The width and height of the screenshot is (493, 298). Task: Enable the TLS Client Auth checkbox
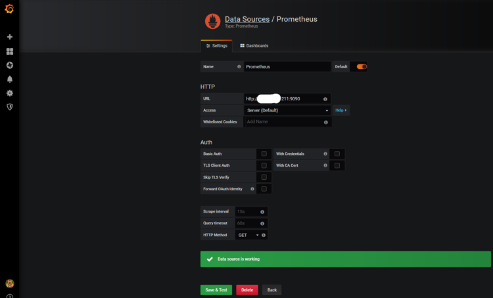(264, 165)
